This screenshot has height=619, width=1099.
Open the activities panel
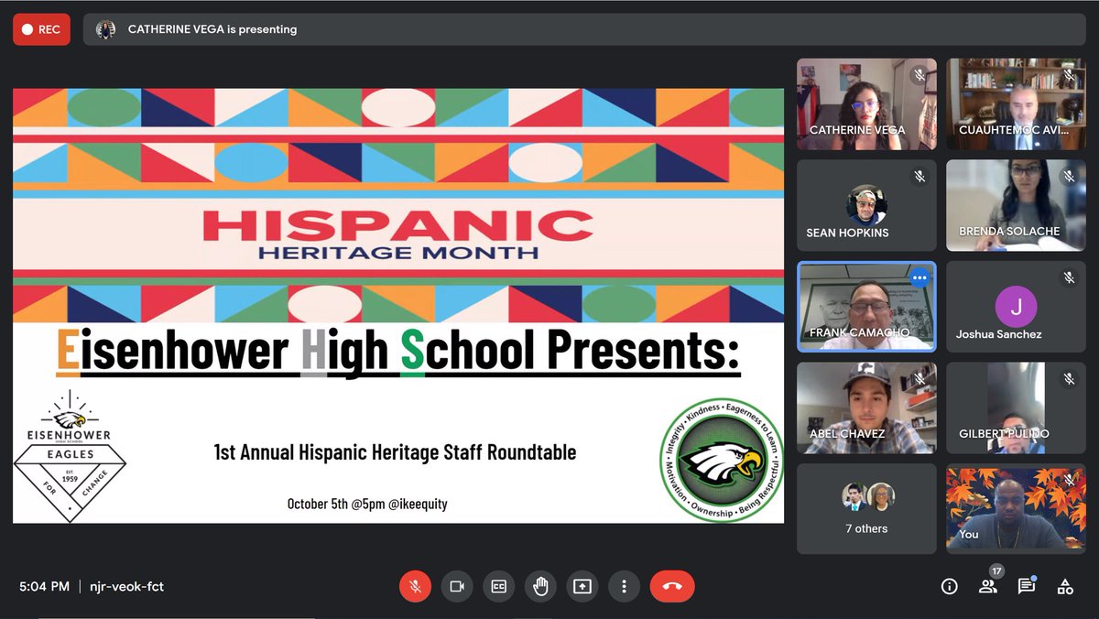(x=1065, y=586)
